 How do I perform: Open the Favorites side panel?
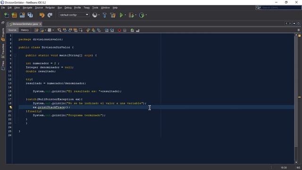pyautogui.click(x=3, y=51)
